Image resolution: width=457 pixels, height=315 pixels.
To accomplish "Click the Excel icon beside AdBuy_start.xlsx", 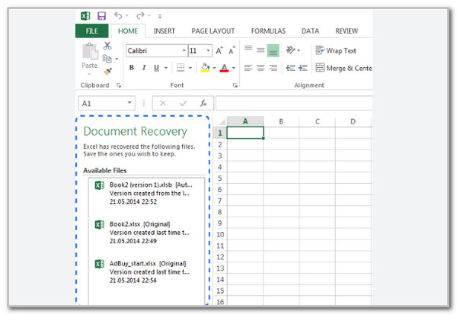I will pyautogui.click(x=99, y=264).
